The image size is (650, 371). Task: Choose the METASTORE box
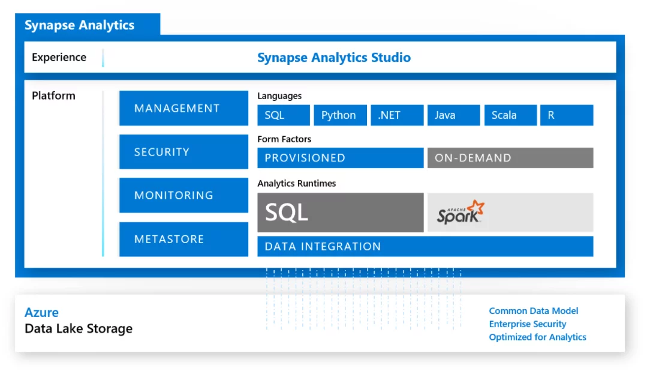click(x=183, y=239)
